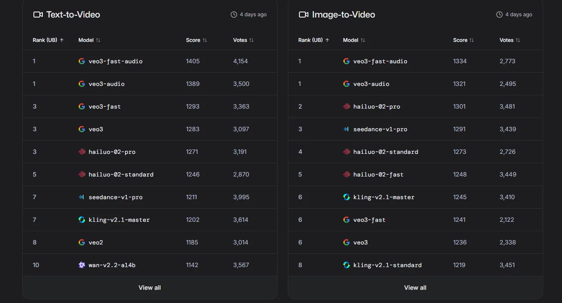Click the hailuo-02-fast model logo
Image resolution: width=562 pixels, height=303 pixels.
[347, 174]
